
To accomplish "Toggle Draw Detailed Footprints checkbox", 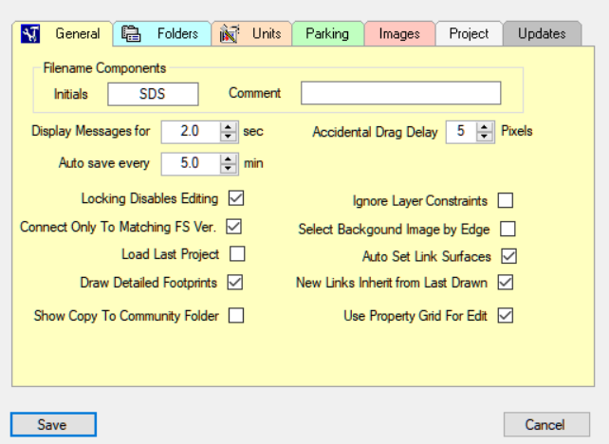I will 235,283.
